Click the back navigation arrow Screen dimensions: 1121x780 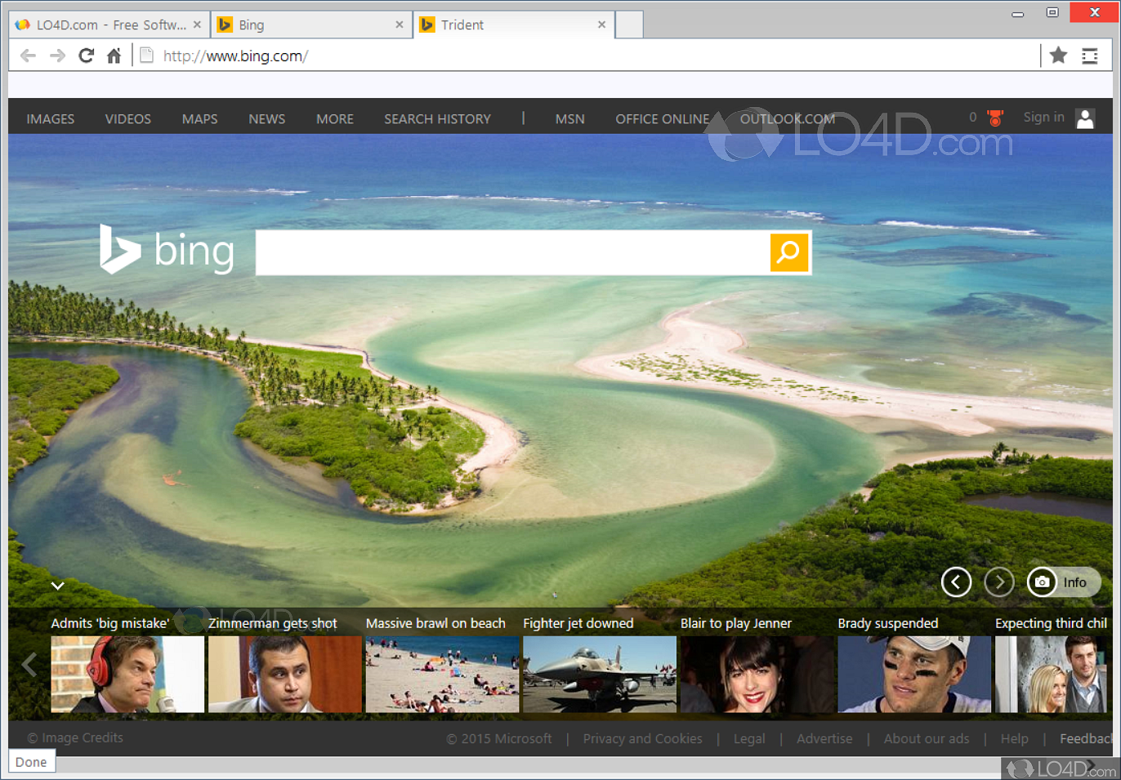point(27,56)
